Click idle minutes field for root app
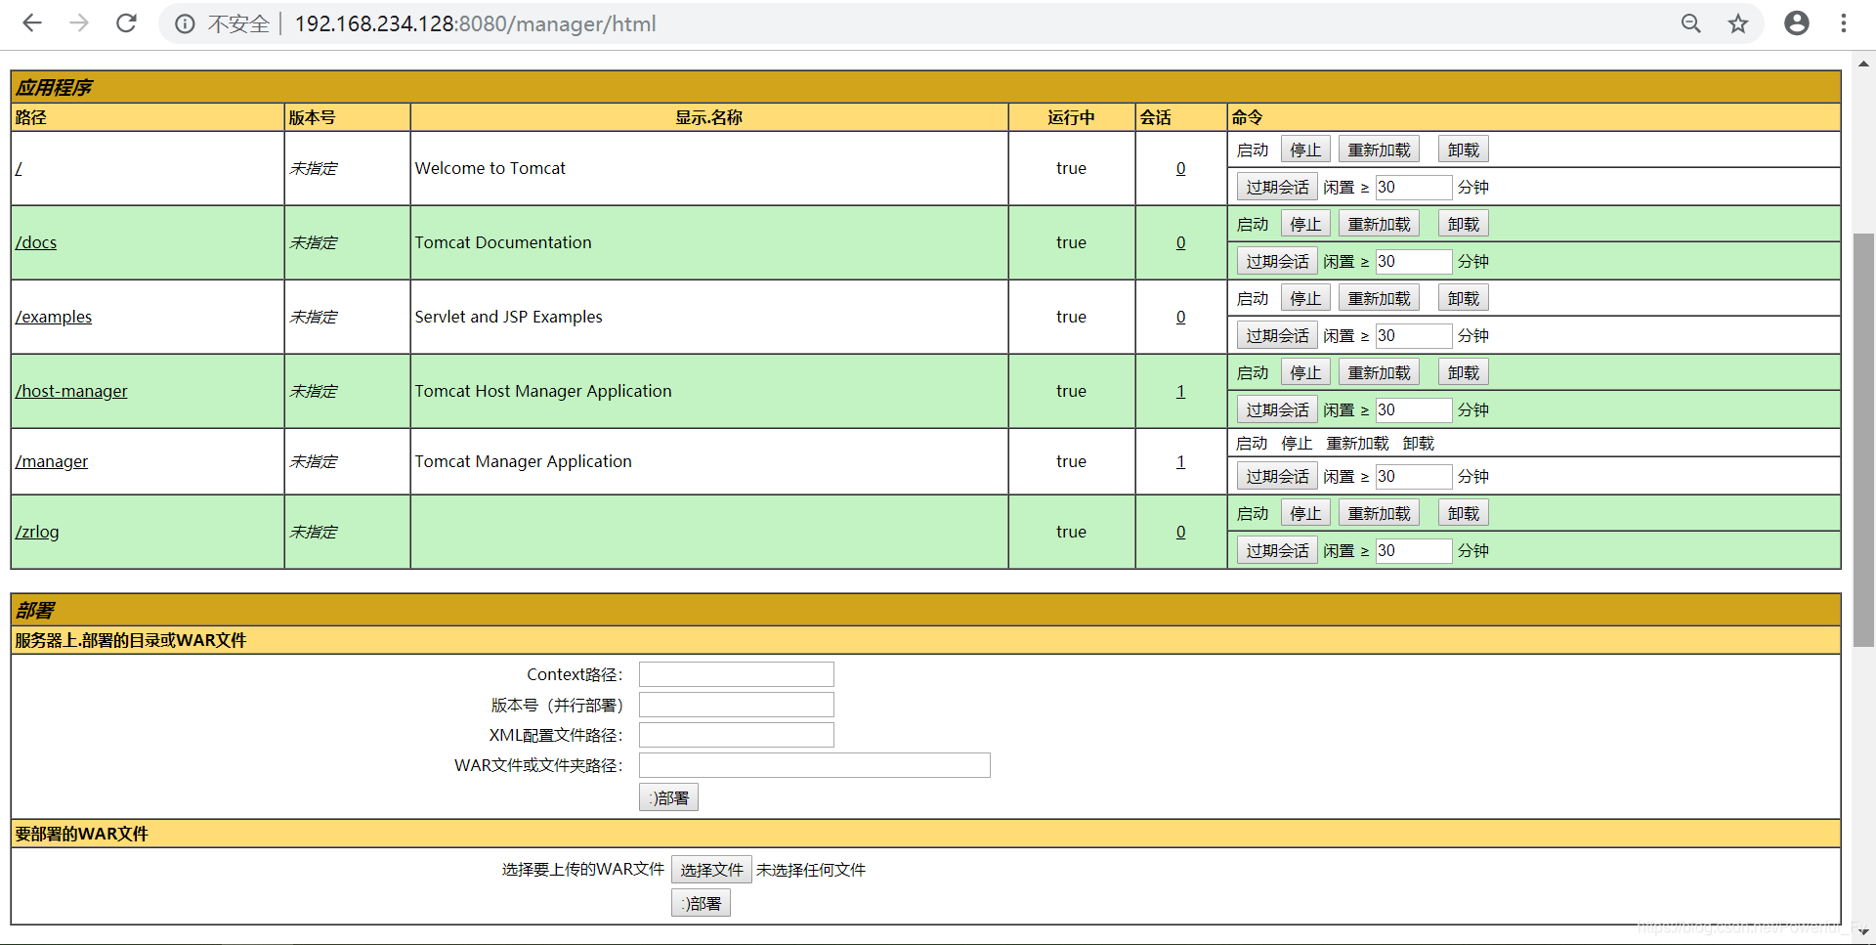Viewport: 1876px width, 945px height. 1414,187
